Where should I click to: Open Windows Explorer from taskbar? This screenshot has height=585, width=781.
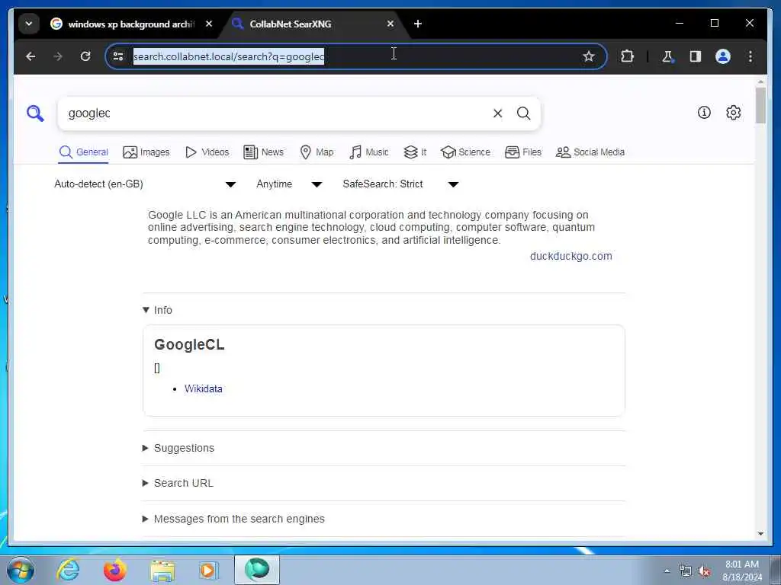pos(162,570)
